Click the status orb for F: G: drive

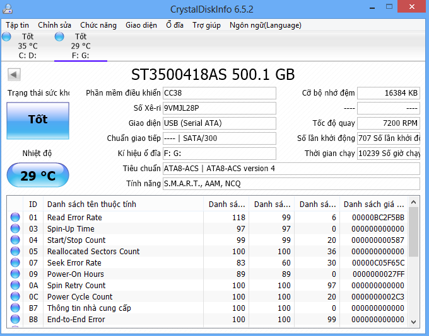[x=60, y=37]
